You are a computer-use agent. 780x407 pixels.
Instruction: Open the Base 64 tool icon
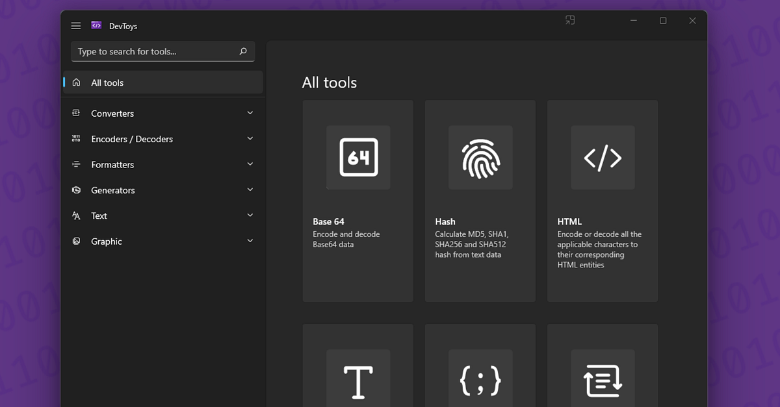358,157
